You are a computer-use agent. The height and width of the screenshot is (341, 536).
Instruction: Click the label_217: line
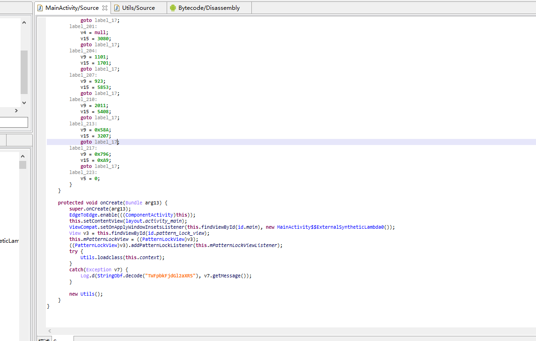(x=83, y=148)
